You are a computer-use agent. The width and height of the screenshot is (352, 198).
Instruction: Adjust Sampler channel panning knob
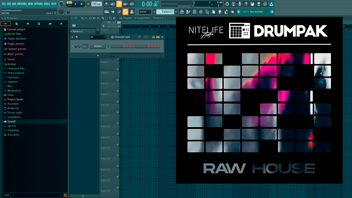pos(76,46)
